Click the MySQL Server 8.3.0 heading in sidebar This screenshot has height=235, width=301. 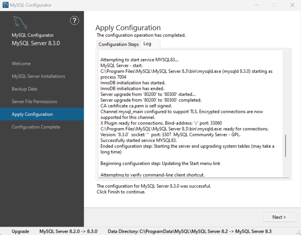tap(36, 43)
